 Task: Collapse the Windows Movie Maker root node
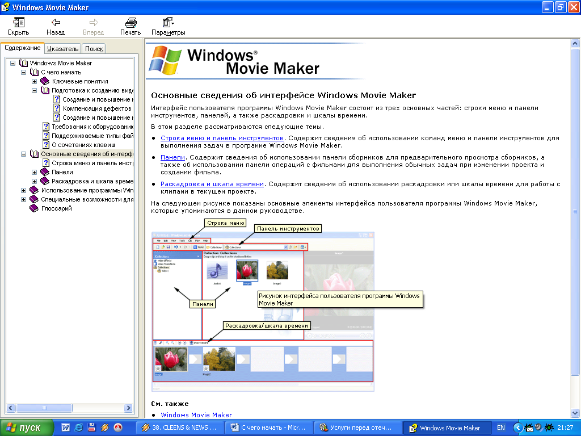pos(12,63)
